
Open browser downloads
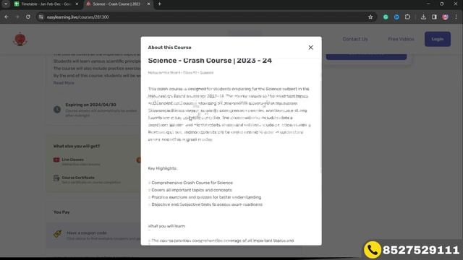[x=423, y=17]
